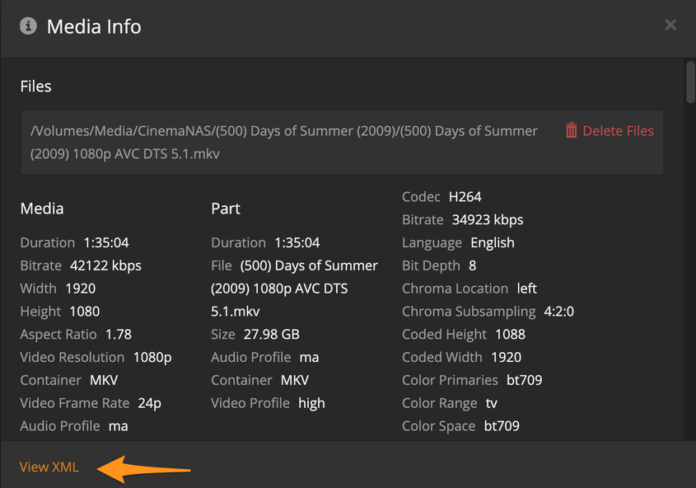Open the View XML link
696x488 pixels.
(49, 467)
